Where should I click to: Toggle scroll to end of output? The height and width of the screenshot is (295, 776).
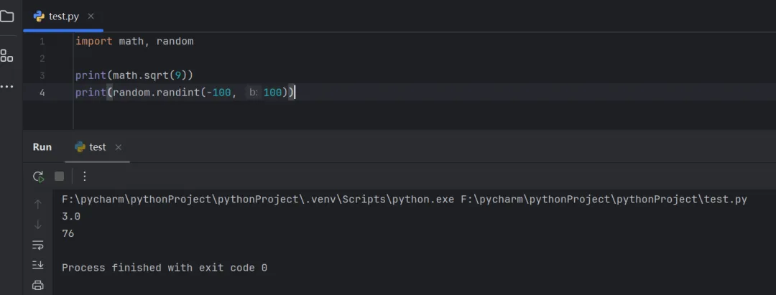[38, 265]
